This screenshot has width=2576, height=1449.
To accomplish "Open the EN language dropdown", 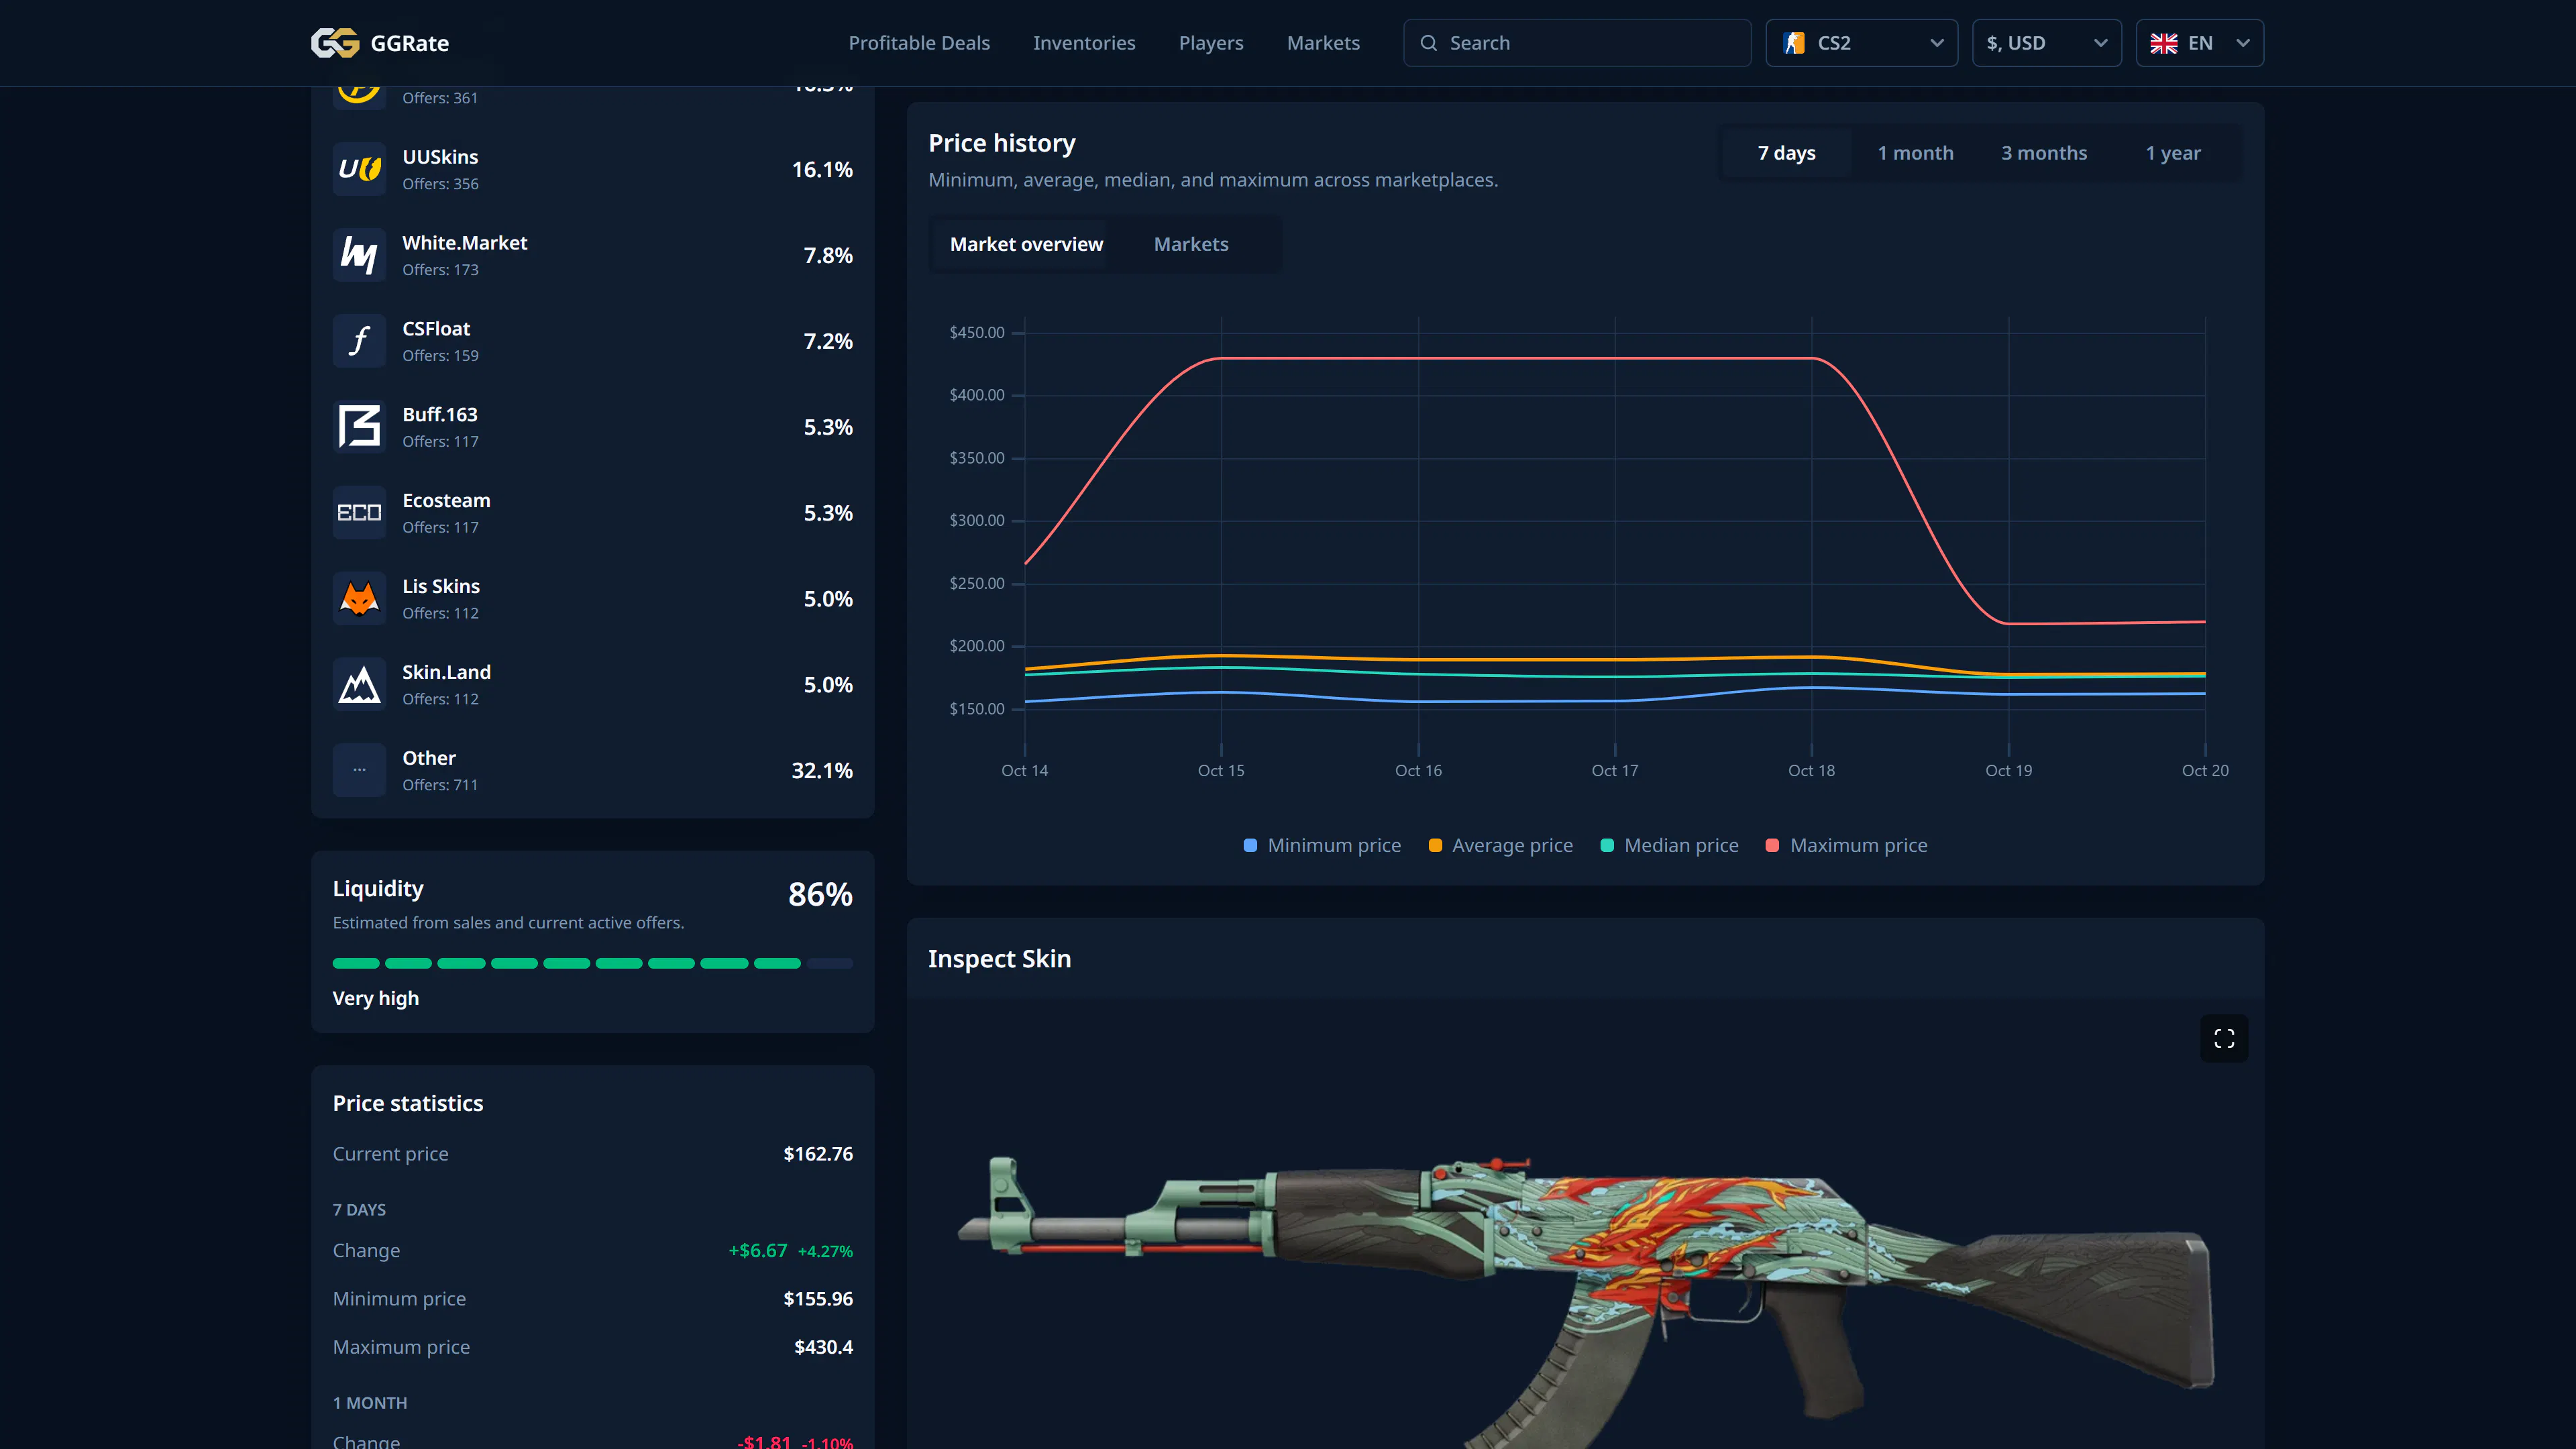I will coord(2199,43).
